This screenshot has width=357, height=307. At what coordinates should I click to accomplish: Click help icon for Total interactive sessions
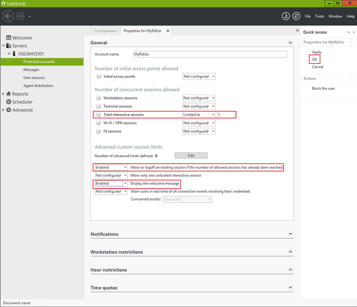tap(98, 115)
